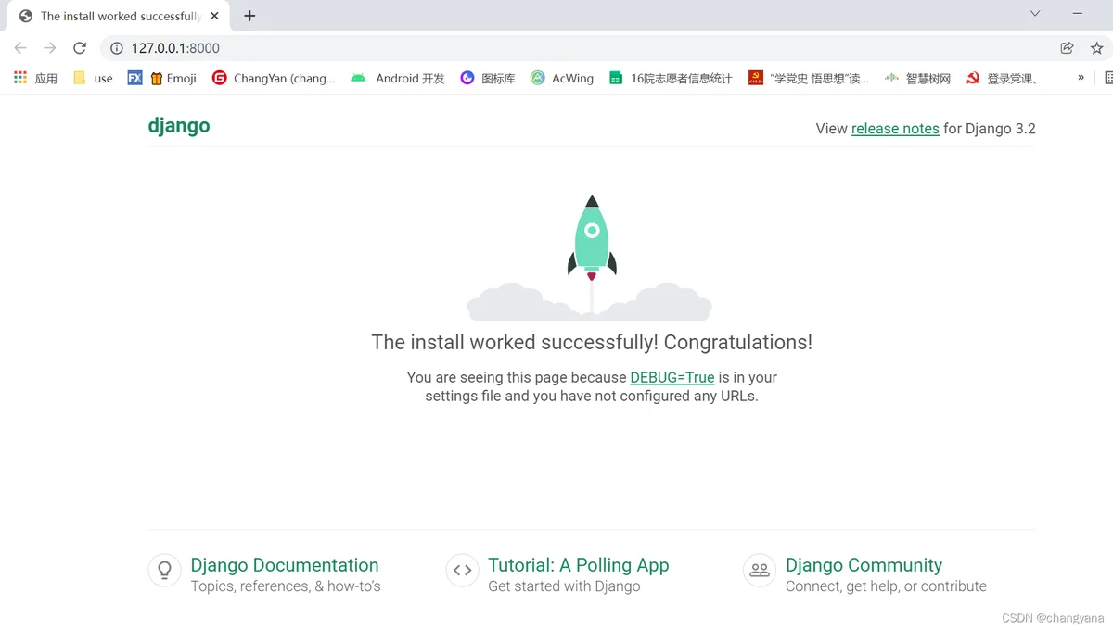Open the ChangYan bookmark
This screenshot has width=1113, height=630.
pos(274,78)
